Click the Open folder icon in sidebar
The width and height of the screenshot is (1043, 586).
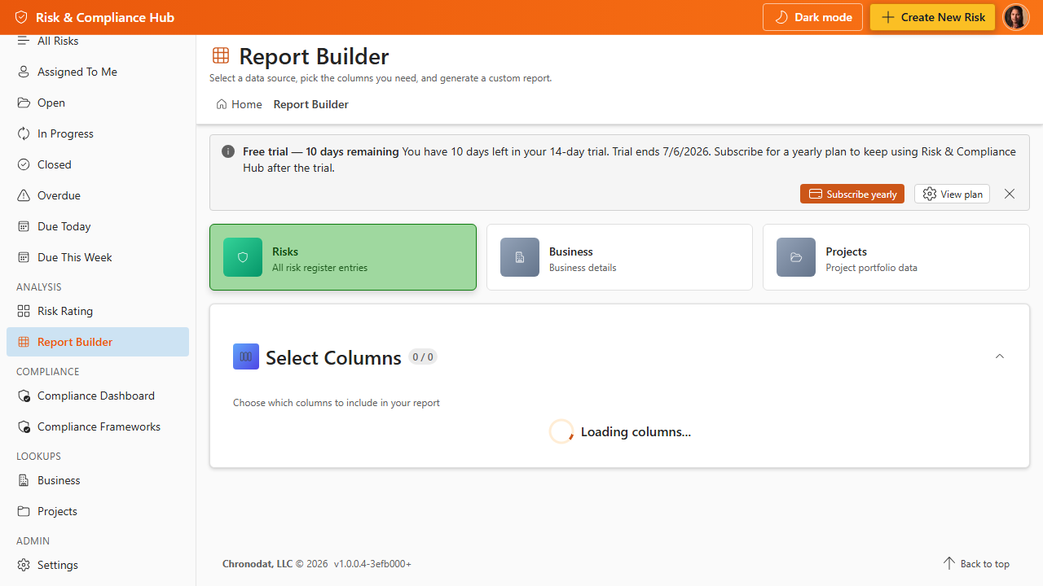coord(24,103)
